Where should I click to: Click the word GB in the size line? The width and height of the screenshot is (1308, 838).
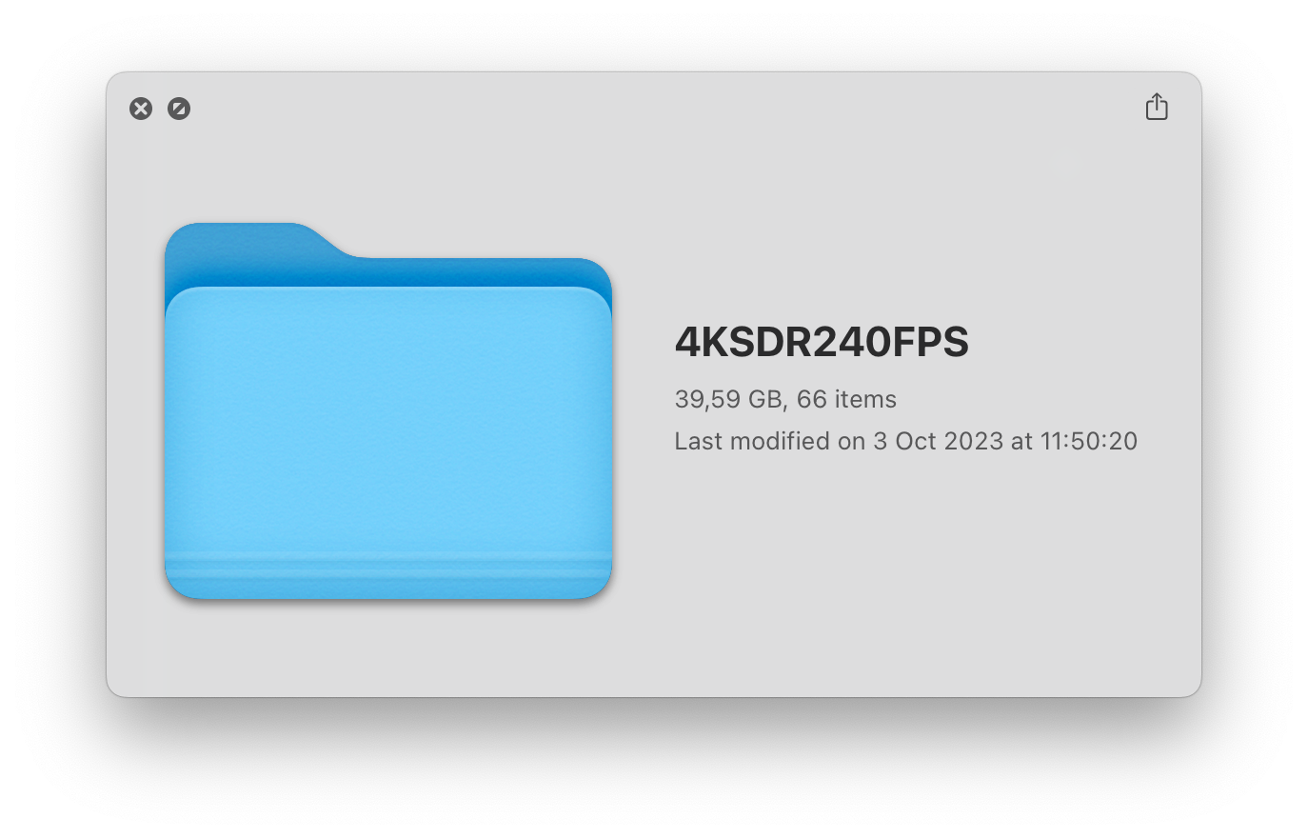[764, 399]
